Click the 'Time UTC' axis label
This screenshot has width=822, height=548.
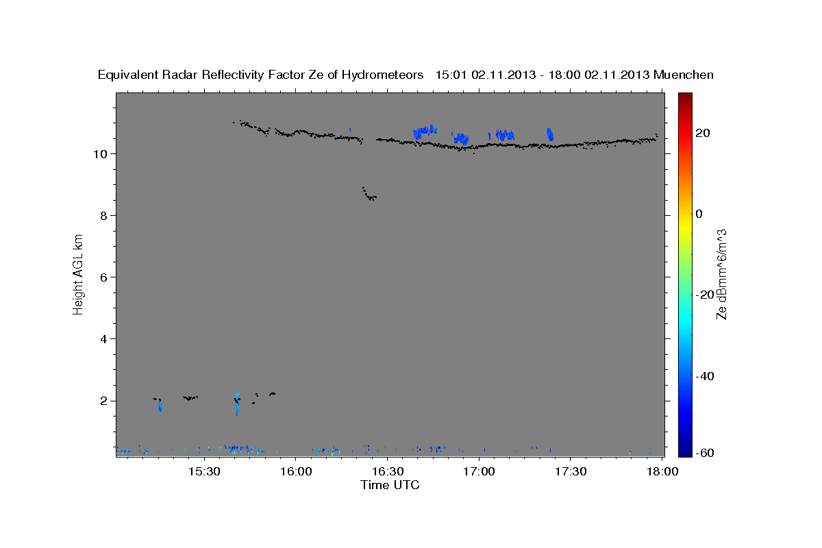(390, 485)
